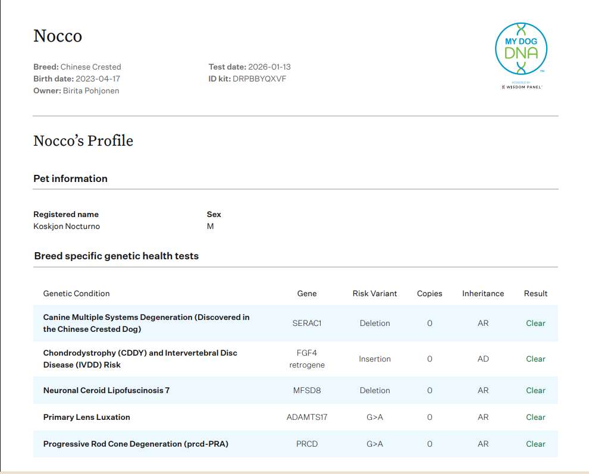Click the Clear result for Primary Lens Luxation
589x474 pixels.
535,417
